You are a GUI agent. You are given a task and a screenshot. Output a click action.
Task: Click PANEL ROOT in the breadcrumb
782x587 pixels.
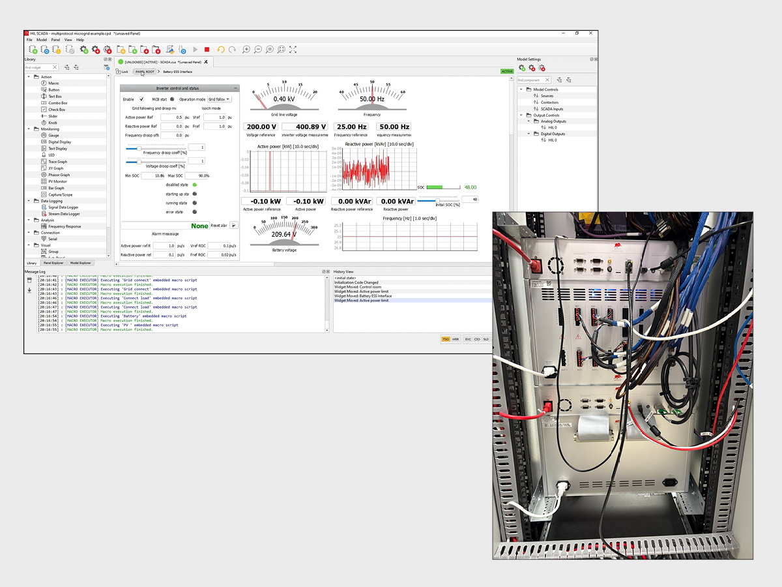(x=144, y=72)
